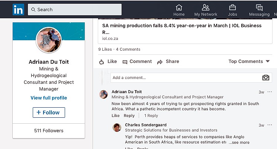The image size is (277, 149).
Task: Click Adriaan Du Toit's sidebar profile photo
Action: 49,40
